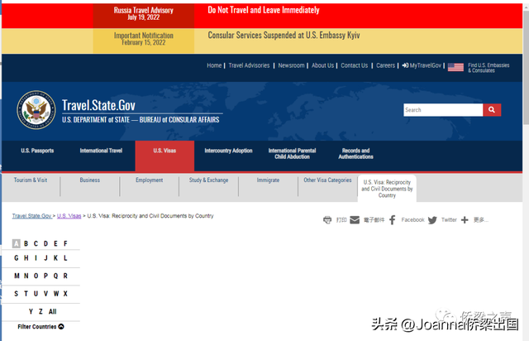Click Do Not Travel and Leave Immediately
The height and width of the screenshot is (341, 529).
coord(264,10)
